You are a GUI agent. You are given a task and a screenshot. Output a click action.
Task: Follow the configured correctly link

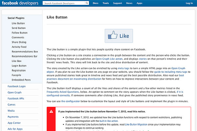click(x=58, y=95)
